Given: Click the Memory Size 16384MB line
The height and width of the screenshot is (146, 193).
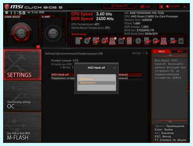Looking at the screenshot, I should (x=138, y=20).
